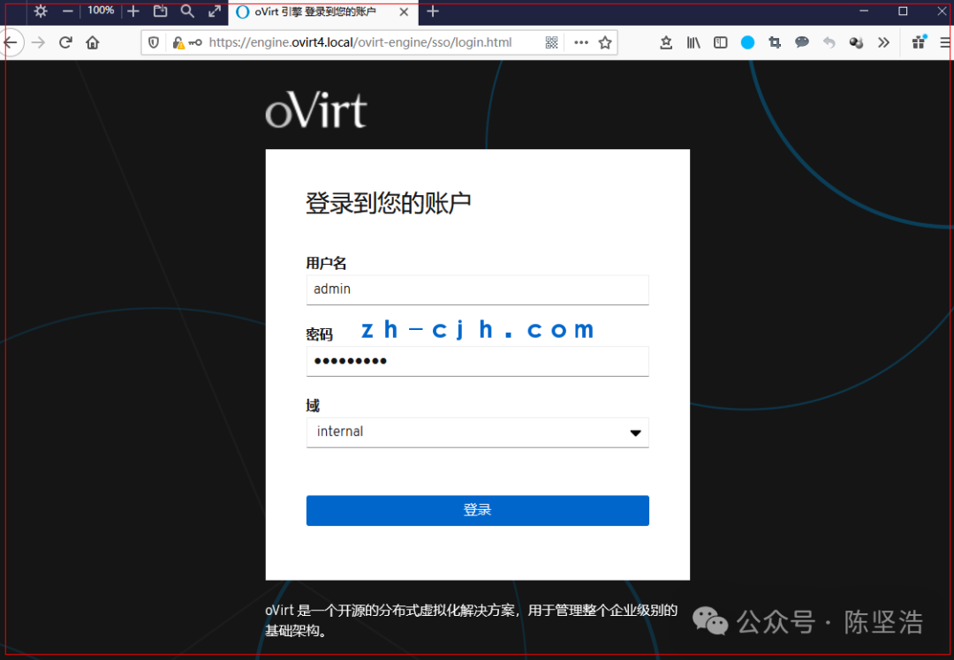Click the chat bubble extension icon
Screen dimensions: 954x660
click(802, 42)
